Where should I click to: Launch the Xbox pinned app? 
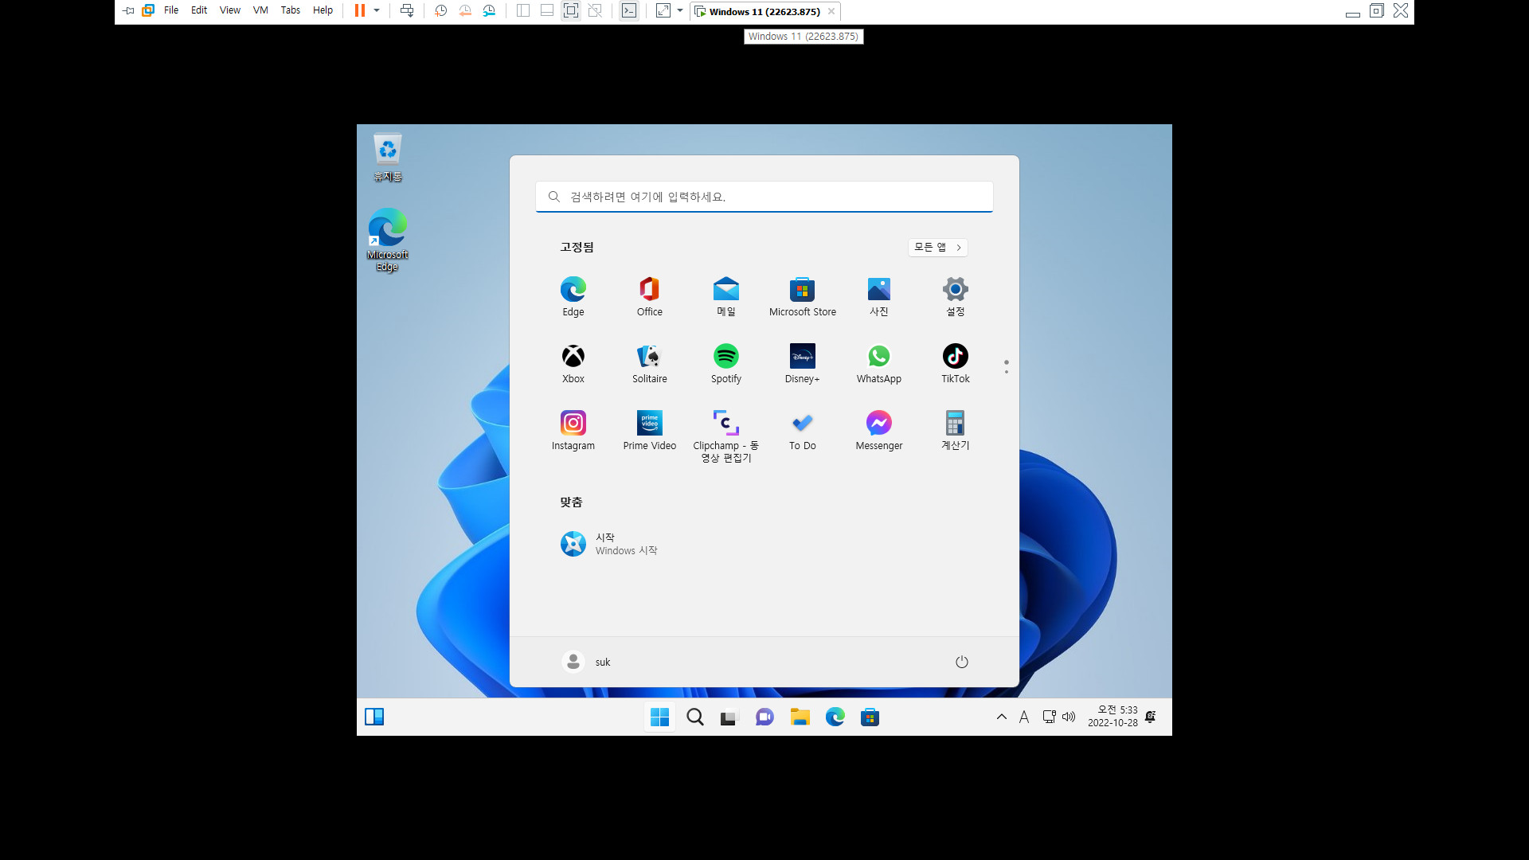pyautogui.click(x=573, y=364)
